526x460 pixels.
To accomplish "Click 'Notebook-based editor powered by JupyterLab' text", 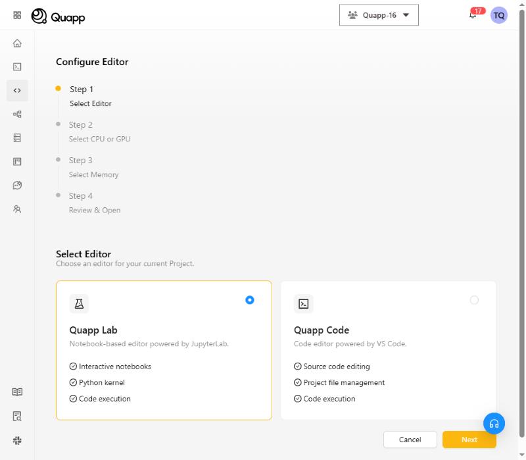I will click(149, 344).
